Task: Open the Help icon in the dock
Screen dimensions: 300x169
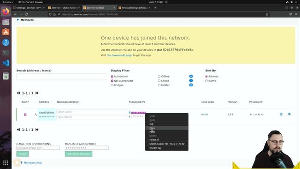Action: pyautogui.click(x=6, y=42)
